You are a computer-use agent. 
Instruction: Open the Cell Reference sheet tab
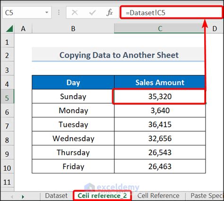tap(158, 196)
